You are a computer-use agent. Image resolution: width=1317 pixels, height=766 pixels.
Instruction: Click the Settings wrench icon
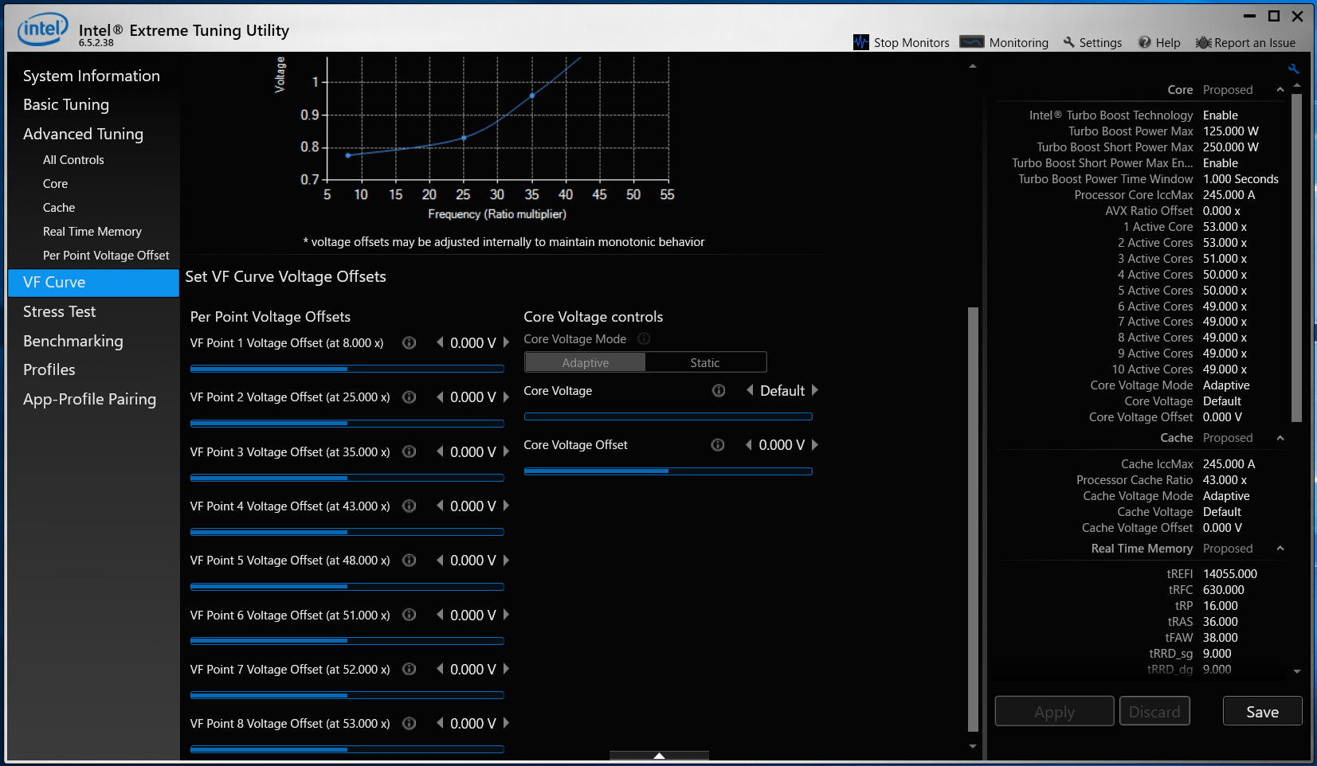pos(1069,42)
